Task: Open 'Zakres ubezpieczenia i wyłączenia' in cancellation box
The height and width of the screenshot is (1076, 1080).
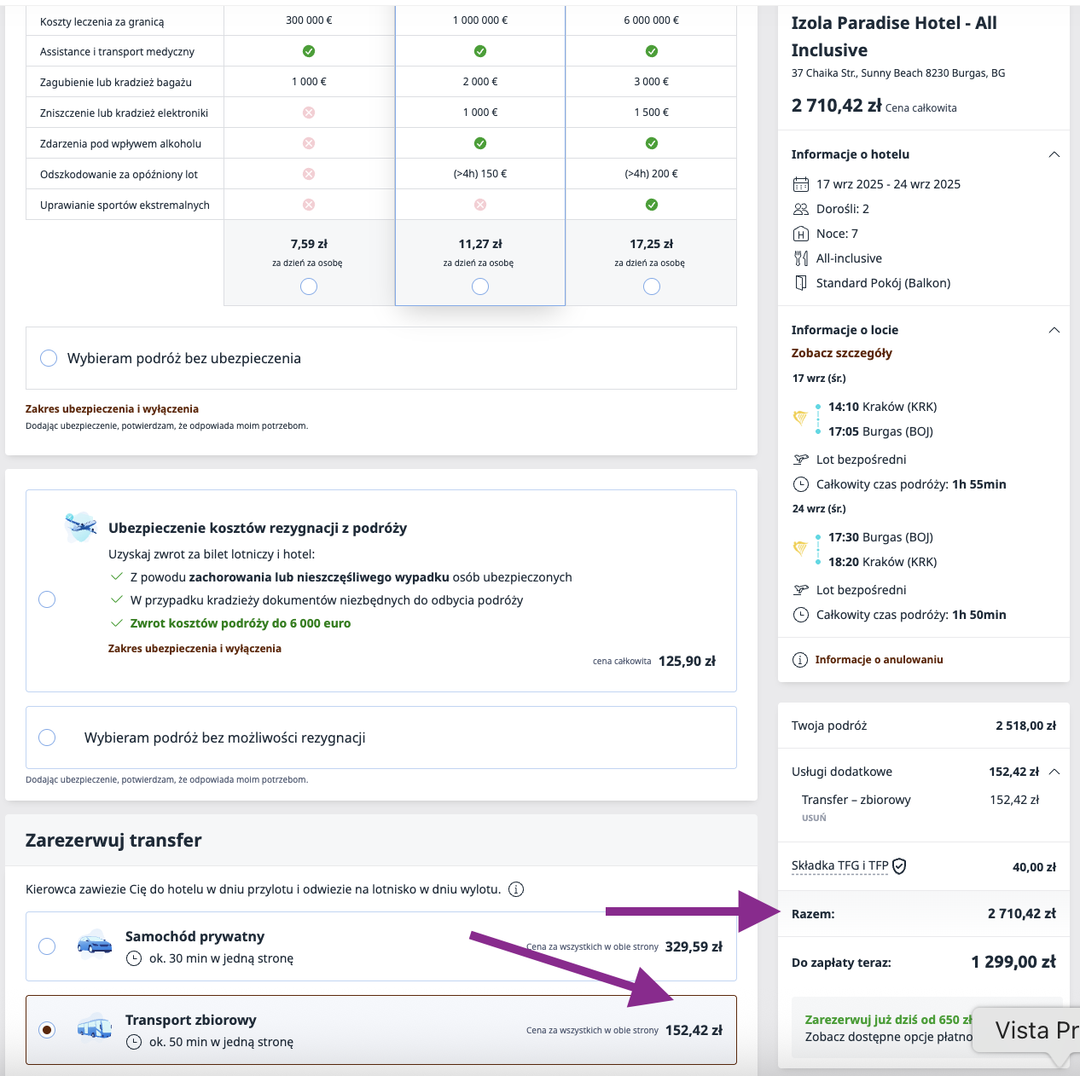Action: click(195, 649)
